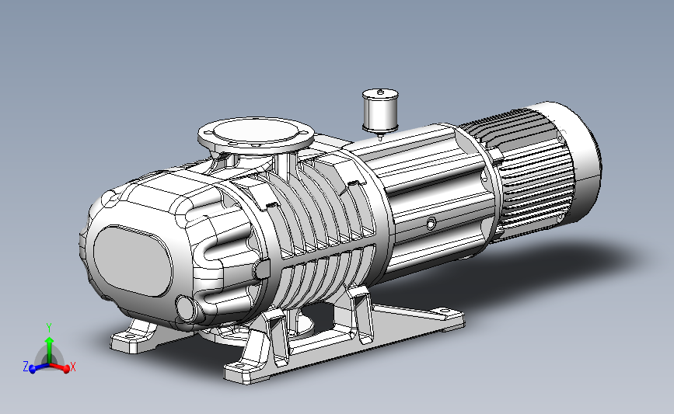Select the round plug below the oval front cover

click(x=186, y=308)
